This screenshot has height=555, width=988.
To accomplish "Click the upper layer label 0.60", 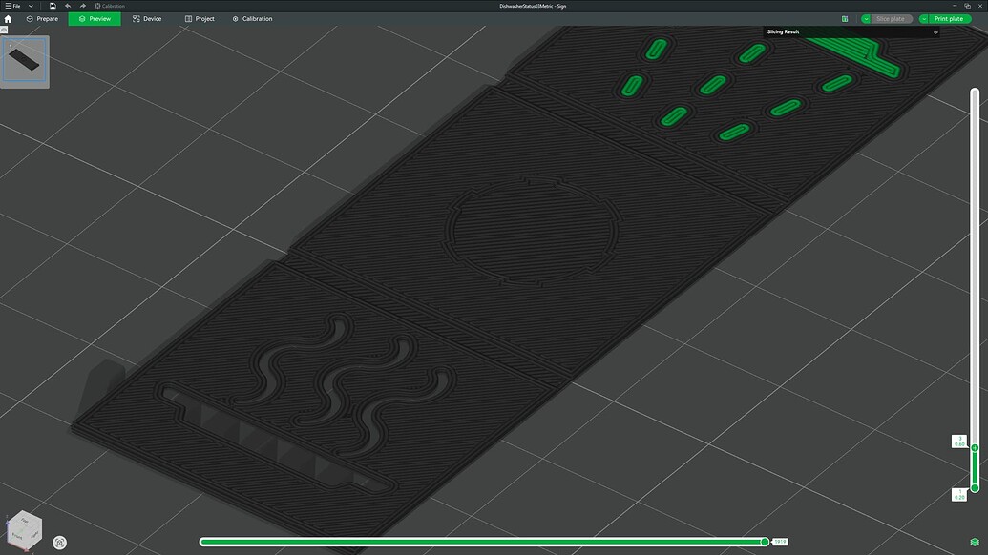I will (959, 442).
